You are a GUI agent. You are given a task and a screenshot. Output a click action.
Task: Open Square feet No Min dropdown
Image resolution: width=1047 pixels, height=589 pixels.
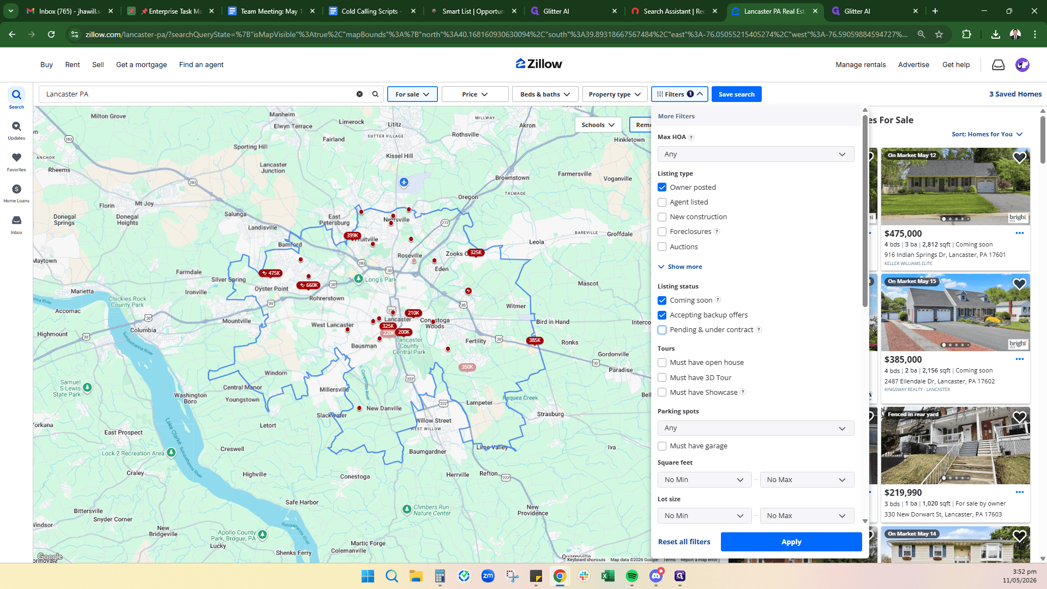click(x=704, y=480)
